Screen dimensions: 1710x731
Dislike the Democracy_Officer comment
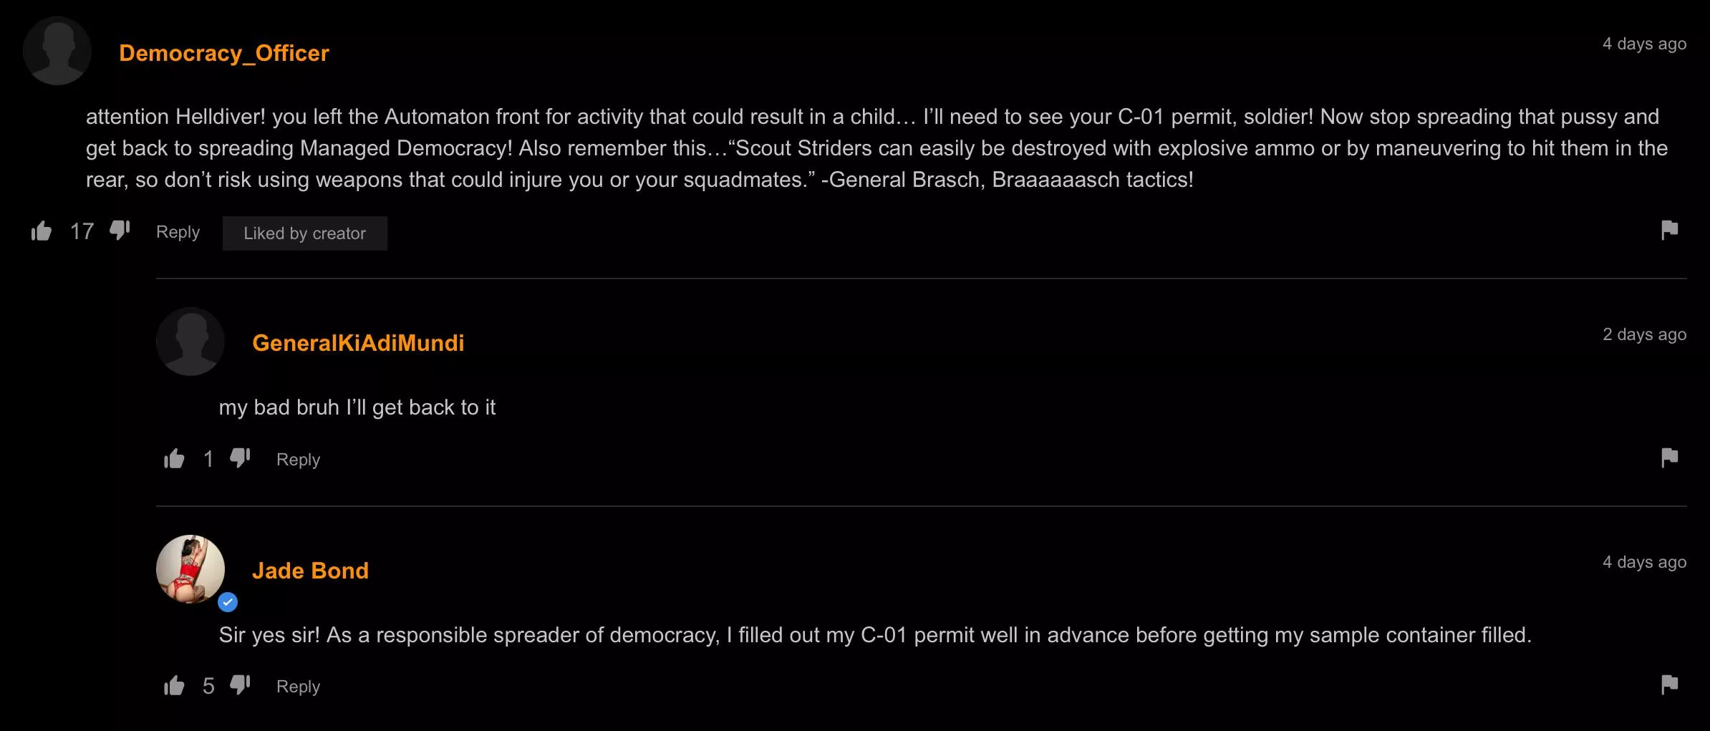pos(120,231)
